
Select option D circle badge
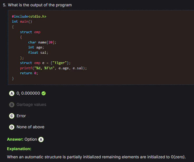pos(12,127)
